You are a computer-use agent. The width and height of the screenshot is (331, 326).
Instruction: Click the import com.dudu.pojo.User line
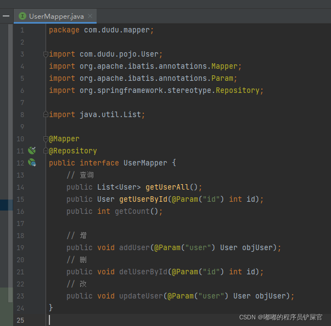[106, 54]
